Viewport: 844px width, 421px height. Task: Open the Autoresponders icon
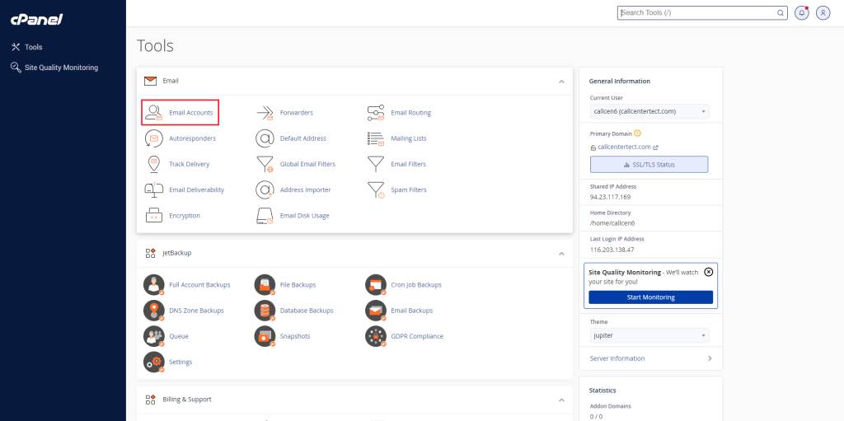tap(154, 138)
